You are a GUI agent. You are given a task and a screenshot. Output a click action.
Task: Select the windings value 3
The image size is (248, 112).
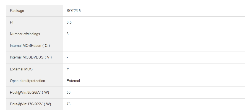coord(68,34)
